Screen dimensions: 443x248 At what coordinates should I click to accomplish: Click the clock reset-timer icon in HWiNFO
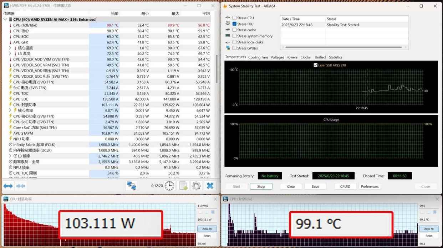169,186
